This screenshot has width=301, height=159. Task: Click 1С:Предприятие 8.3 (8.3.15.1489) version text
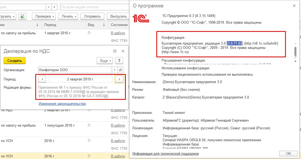tap(189, 16)
